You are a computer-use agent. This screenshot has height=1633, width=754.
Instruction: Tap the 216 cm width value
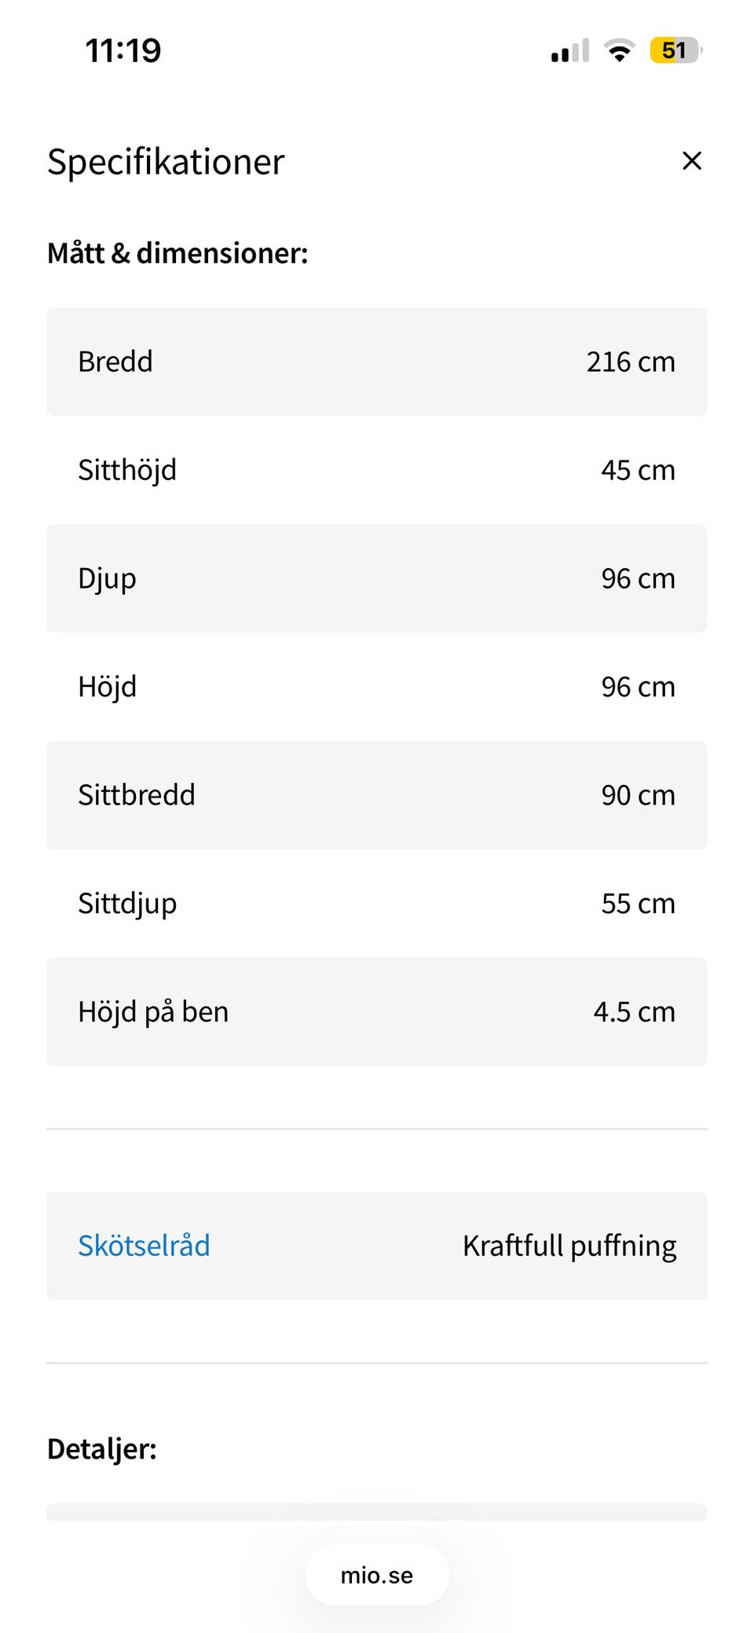point(630,361)
